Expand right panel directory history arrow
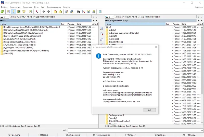 [202, 20]
